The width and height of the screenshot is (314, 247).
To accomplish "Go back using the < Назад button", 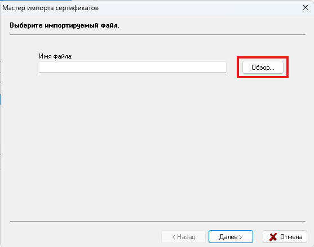I will click(x=183, y=237).
